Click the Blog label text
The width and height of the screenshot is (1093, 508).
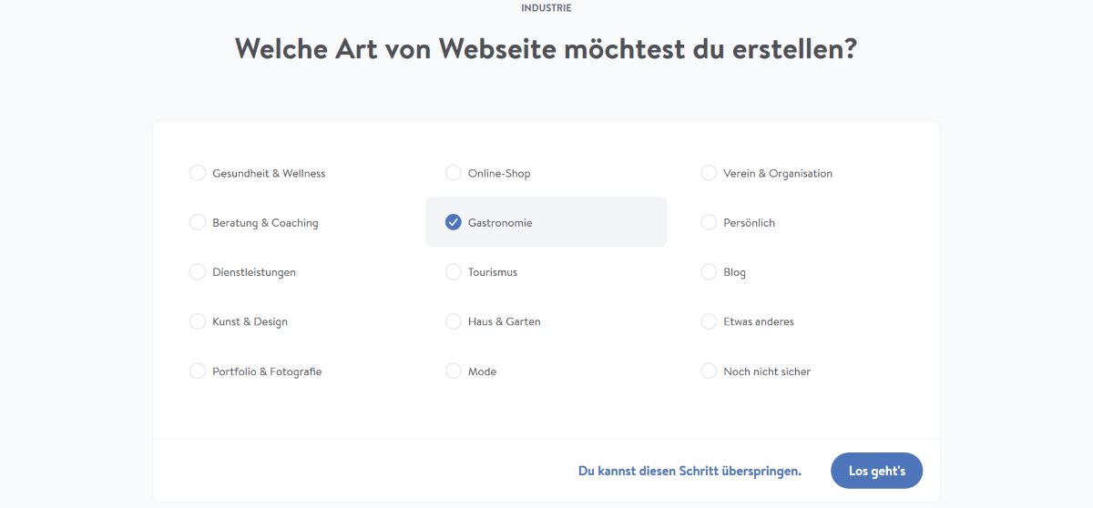(734, 272)
